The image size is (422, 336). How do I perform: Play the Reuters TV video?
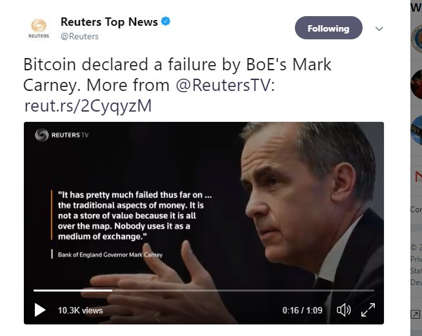point(40,310)
